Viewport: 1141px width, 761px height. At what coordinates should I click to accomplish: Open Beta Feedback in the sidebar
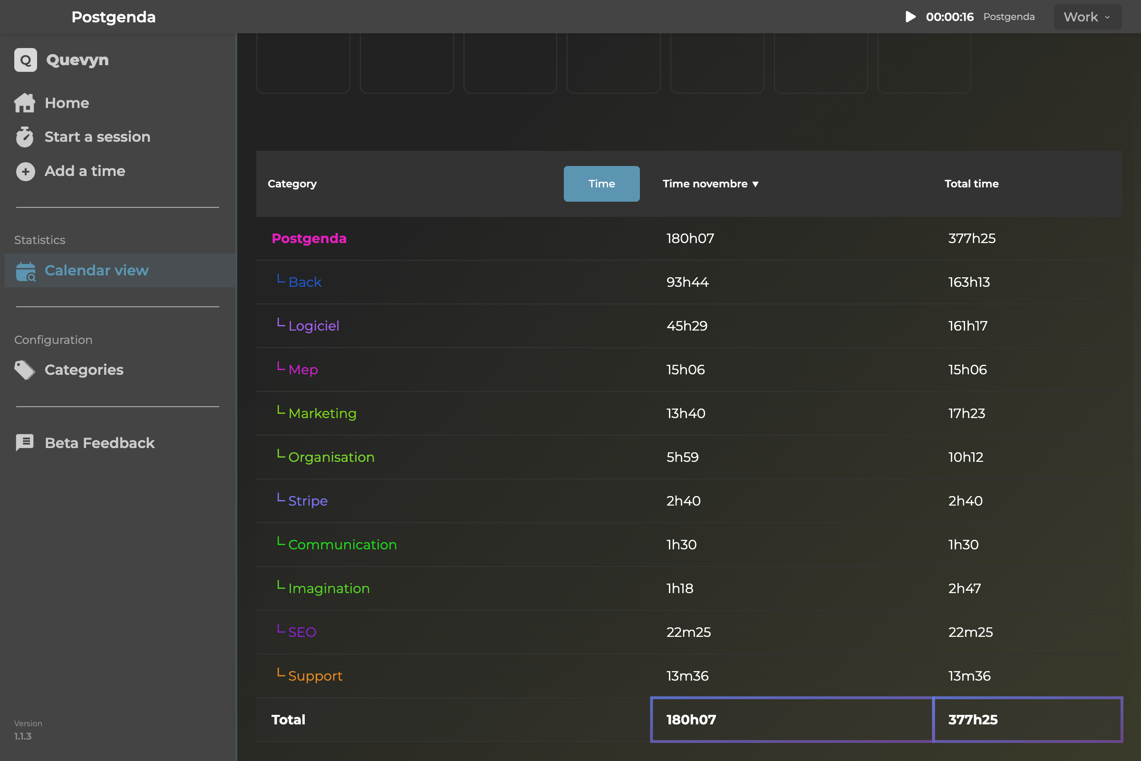[99, 443]
